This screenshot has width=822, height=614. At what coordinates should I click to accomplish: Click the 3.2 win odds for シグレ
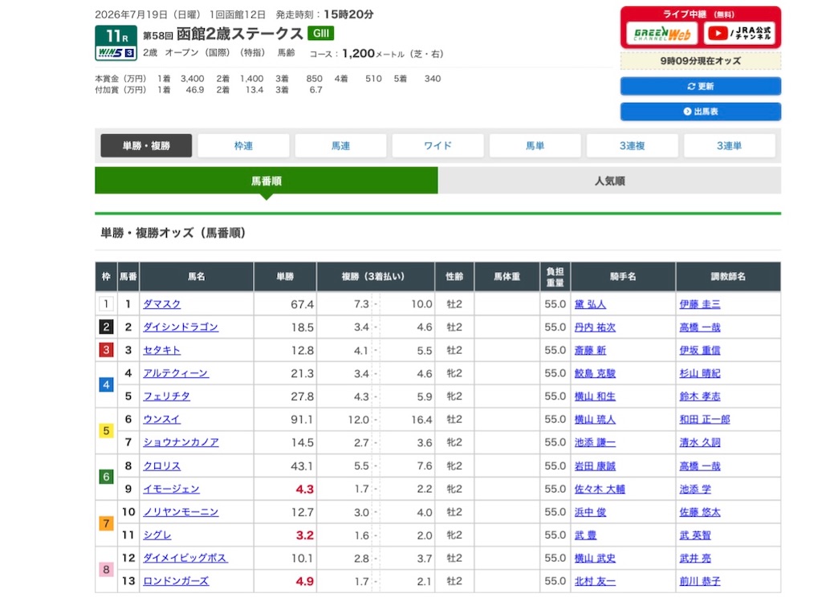click(304, 535)
